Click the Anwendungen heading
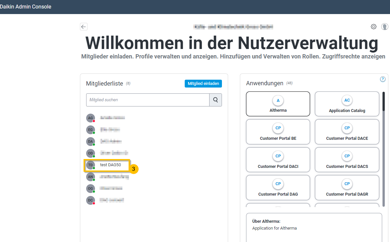390x242 pixels. point(265,83)
